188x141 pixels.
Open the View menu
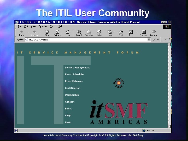(x=33, y=26)
